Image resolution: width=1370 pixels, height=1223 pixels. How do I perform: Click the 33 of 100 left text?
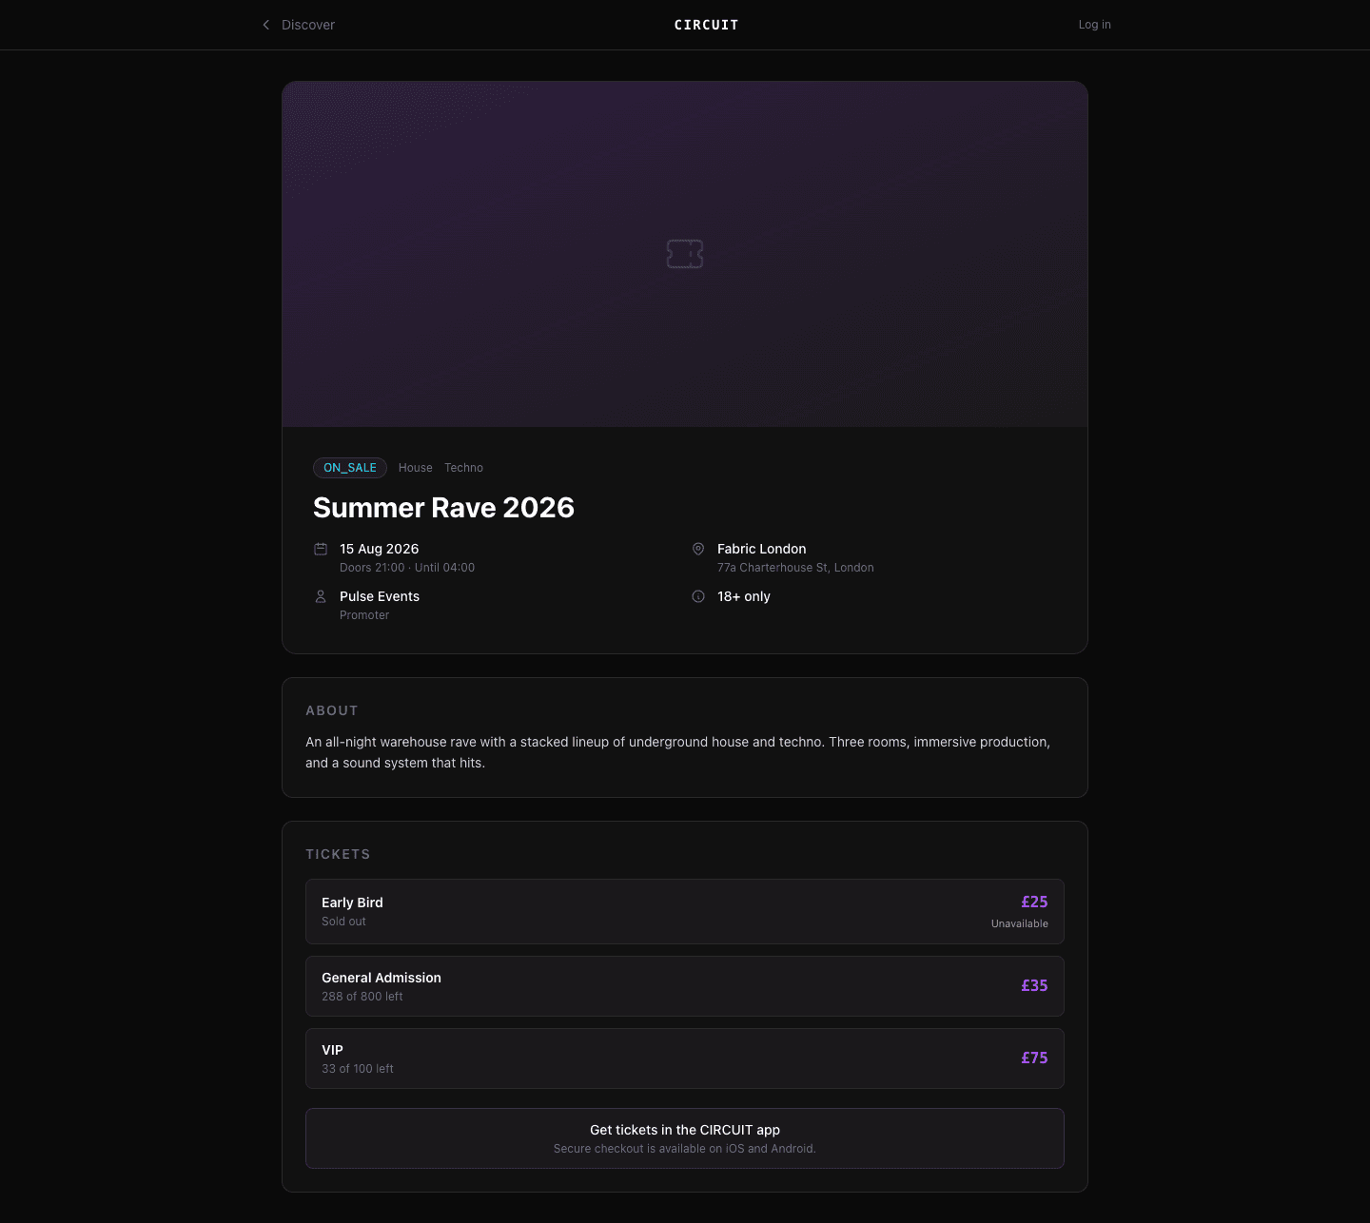point(358,1069)
